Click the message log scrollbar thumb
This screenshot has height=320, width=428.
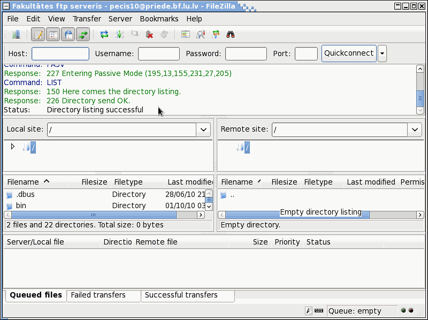click(x=420, y=98)
